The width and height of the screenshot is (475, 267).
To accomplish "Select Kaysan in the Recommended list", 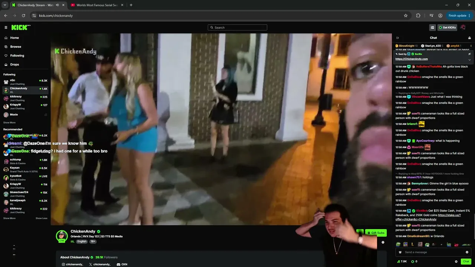I will (25, 169).
